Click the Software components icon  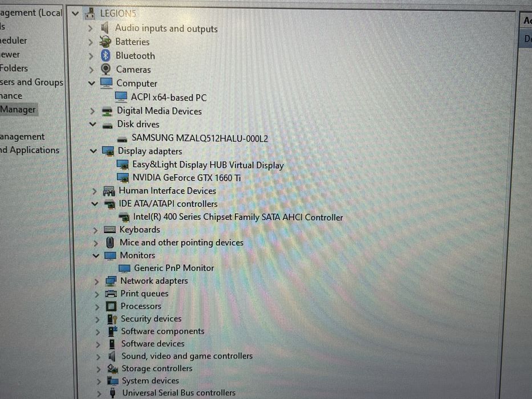click(113, 331)
